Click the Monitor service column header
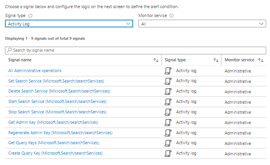The image size is (270, 165). pyautogui.click(x=239, y=60)
